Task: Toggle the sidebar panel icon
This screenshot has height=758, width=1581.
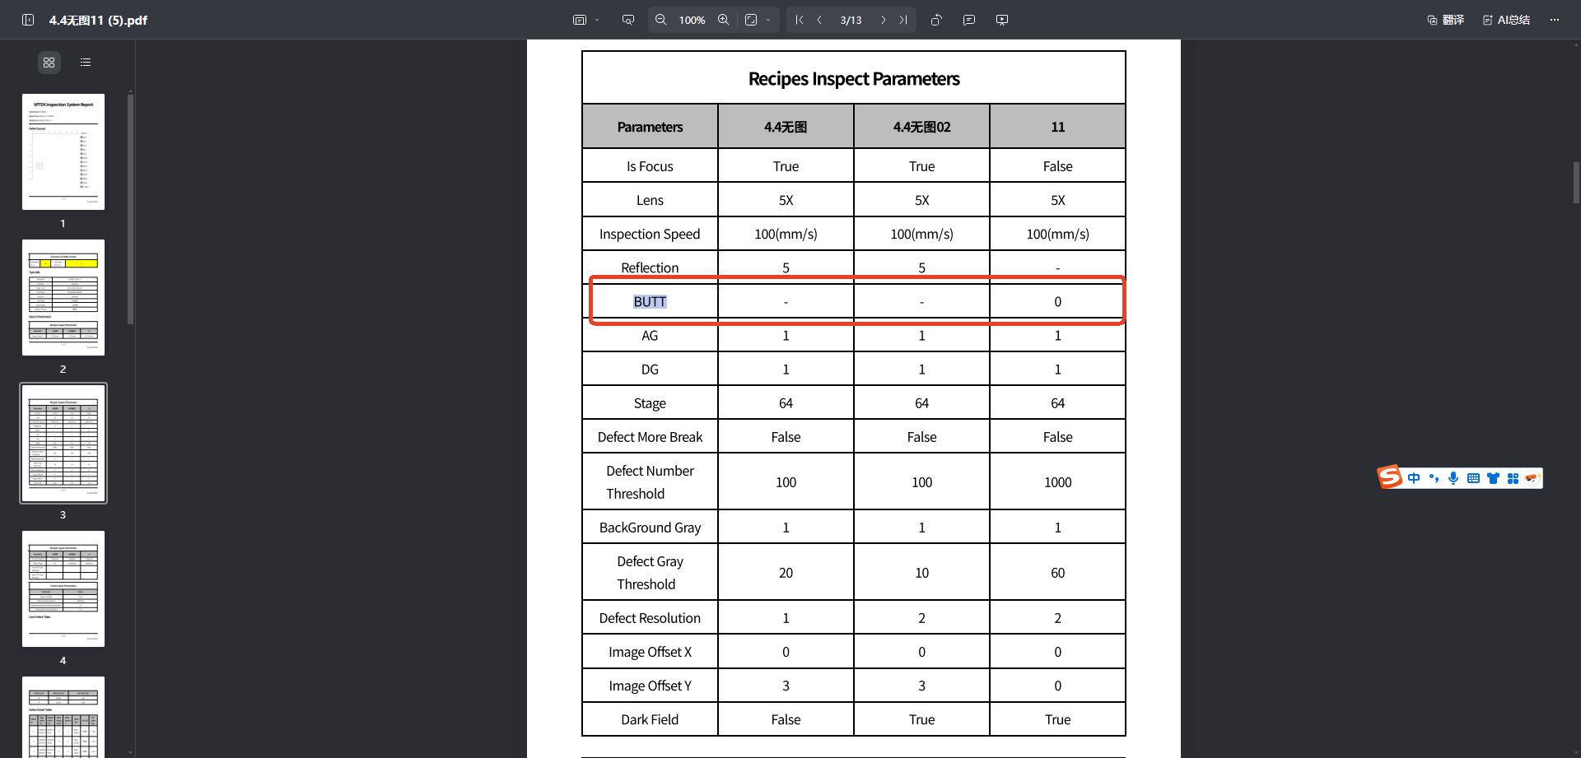Action: point(28,20)
